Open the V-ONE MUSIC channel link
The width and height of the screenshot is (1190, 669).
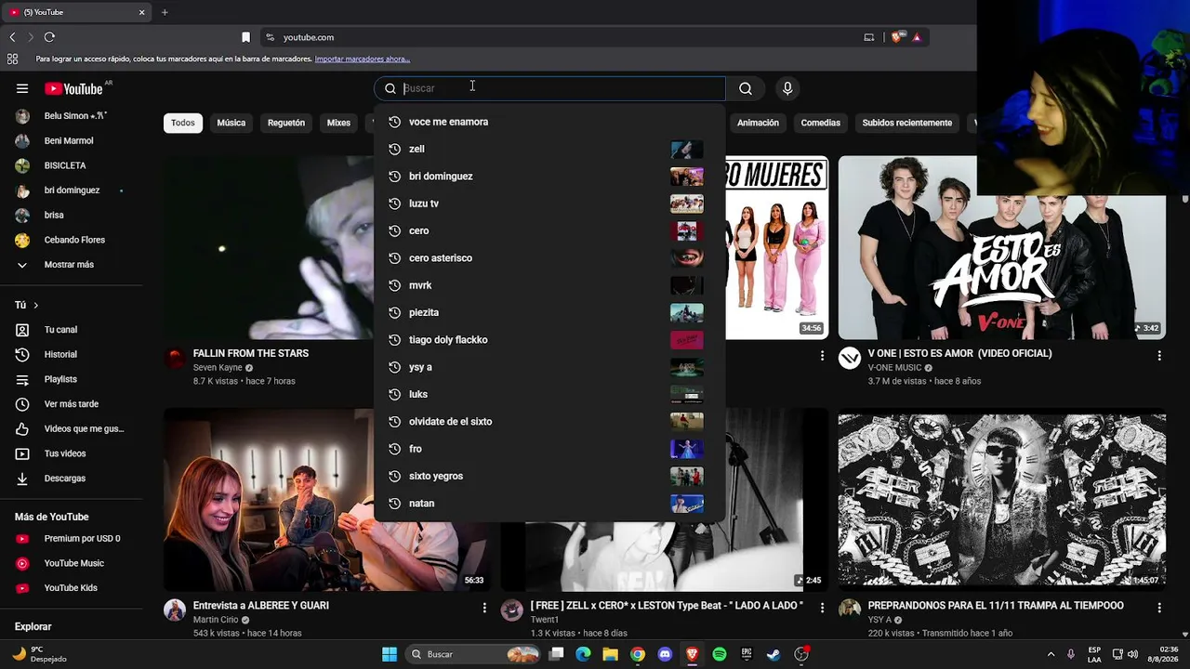pyautogui.click(x=894, y=368)
